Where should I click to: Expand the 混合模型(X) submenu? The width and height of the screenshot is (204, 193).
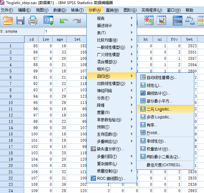(x=112, y=62)
